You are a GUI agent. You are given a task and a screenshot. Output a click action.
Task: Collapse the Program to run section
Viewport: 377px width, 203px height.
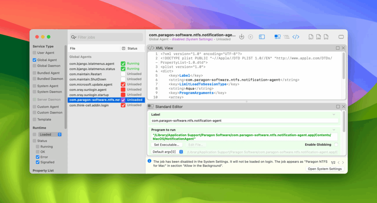click(x=334, y=129)
